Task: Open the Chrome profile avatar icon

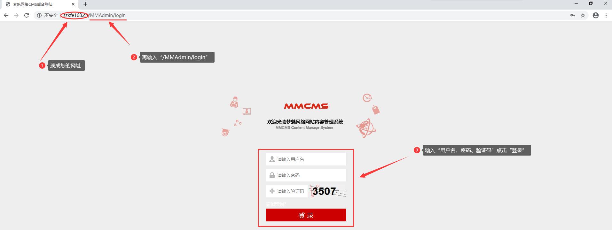Action: pyautogui.click(x=595, y=15)
